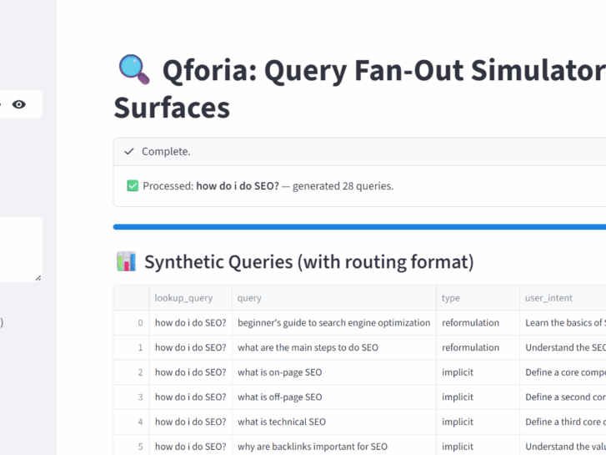The width and height of the screenshot is (606, 455).
Task: Click the type cell 'reformulation' in row 0
Action: coord(478,322)
